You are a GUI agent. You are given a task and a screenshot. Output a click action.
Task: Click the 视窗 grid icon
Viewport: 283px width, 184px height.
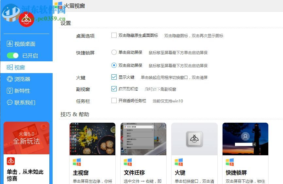pyautogui.click(x=9, y=67)
